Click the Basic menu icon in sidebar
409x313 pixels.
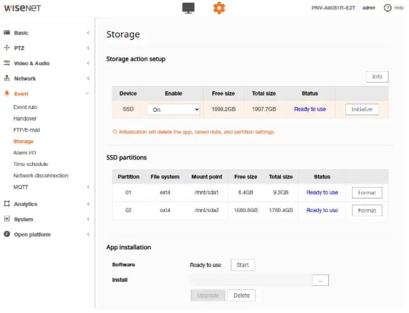click(7, 33)
